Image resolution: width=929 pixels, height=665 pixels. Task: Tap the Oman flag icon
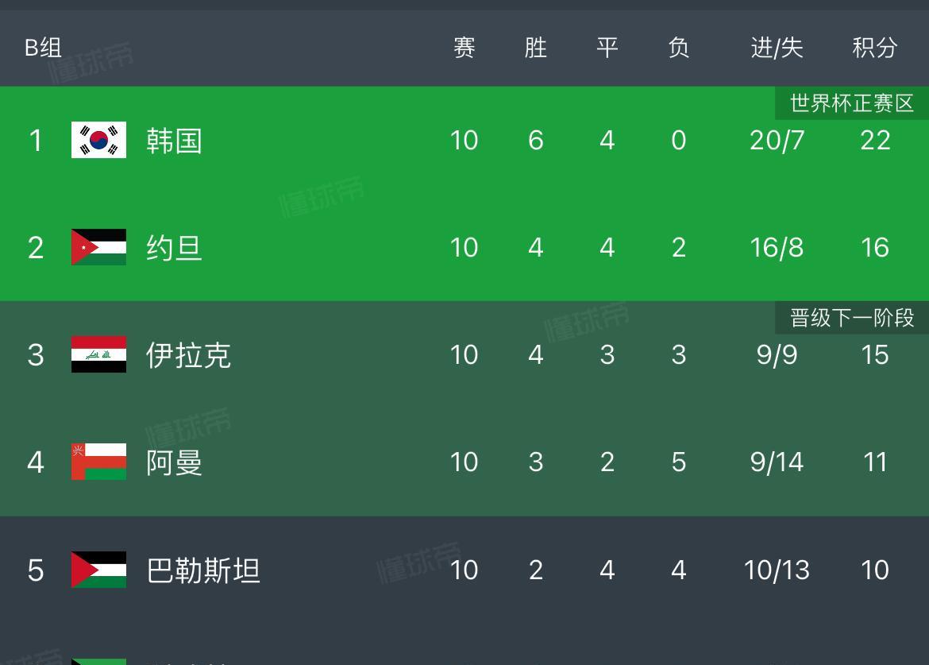(98, 462)
